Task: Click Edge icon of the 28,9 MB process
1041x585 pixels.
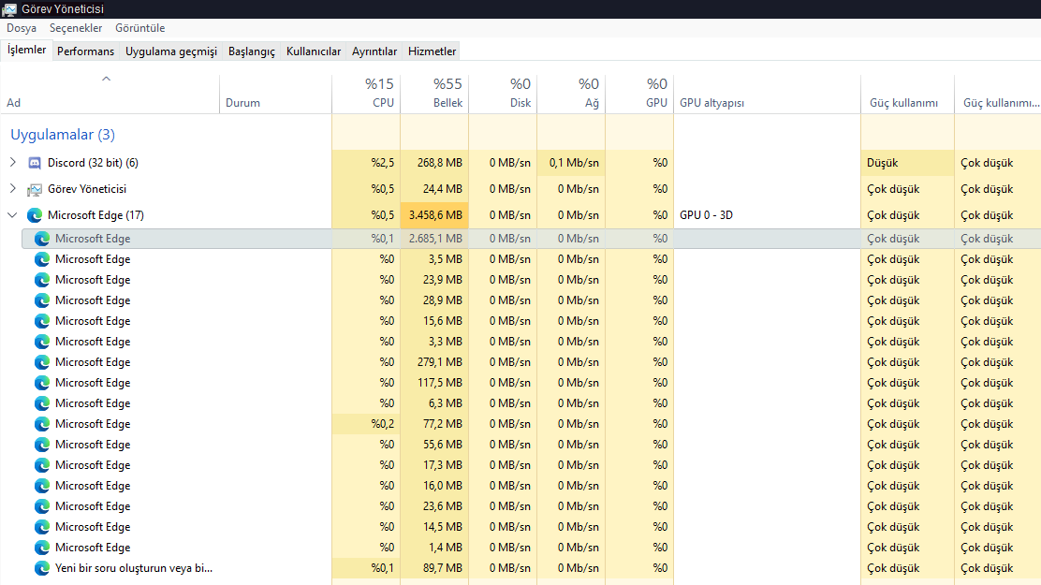Action: coord(42,300)
